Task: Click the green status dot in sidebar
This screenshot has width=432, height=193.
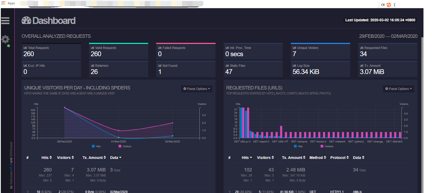Action: coord(9,46)
